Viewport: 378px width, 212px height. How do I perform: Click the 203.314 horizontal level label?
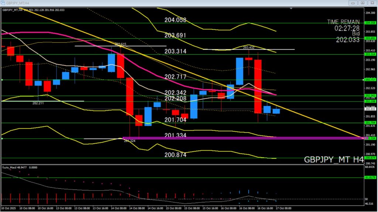coord(175,51)
